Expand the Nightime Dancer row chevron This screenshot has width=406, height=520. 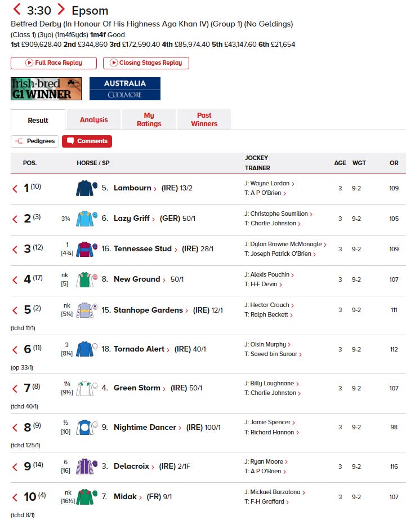coord(15,428)
